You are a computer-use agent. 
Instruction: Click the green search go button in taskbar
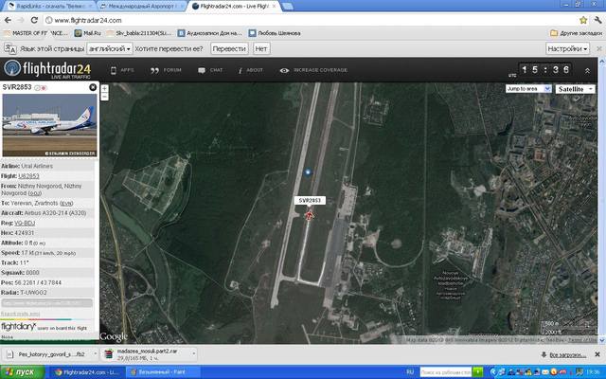click(478, 372)
